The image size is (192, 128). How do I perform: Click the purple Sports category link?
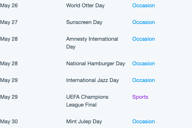[140, 97]
